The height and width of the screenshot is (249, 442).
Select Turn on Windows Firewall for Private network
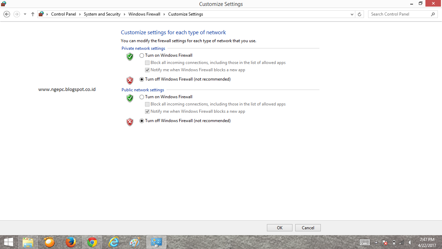[142, 55]
